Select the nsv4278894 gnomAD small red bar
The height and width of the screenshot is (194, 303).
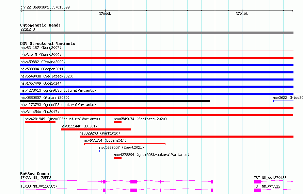click(118, 158)
